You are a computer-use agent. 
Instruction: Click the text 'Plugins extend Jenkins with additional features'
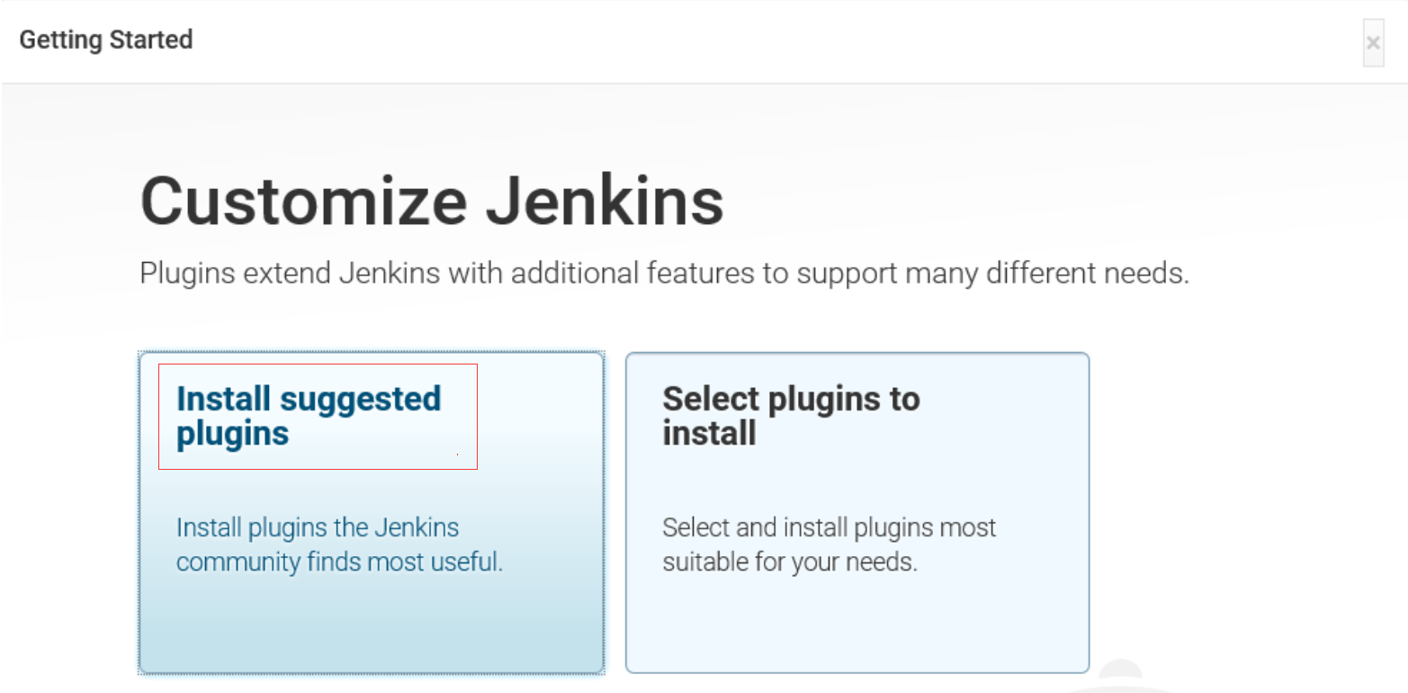click(447, 273)
